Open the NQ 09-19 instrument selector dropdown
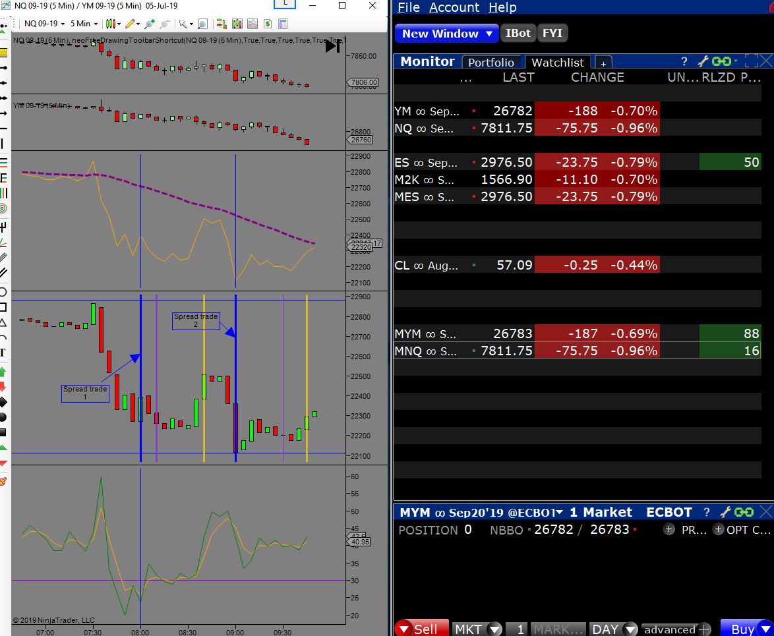This screenshot has height=636, width=774. point(44,24)
